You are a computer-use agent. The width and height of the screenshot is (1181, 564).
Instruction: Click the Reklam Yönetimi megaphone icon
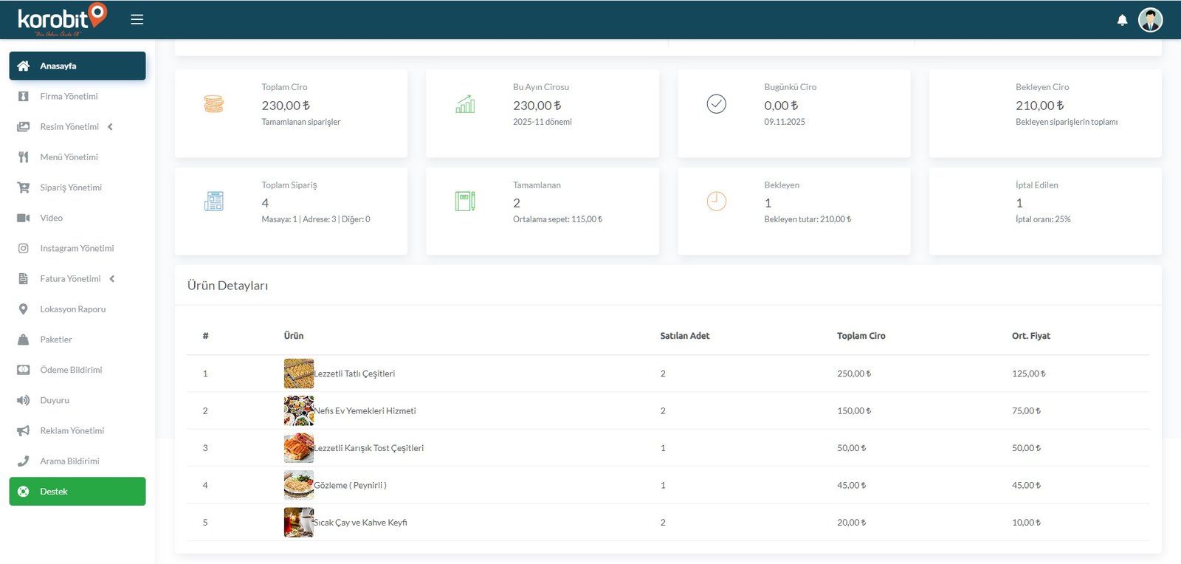click(24, 430)
